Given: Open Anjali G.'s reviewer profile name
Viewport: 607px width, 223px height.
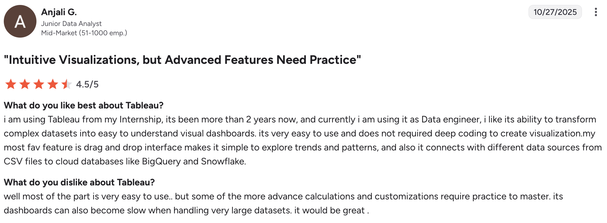Looking at the screenshot, I should coord(59,12).
